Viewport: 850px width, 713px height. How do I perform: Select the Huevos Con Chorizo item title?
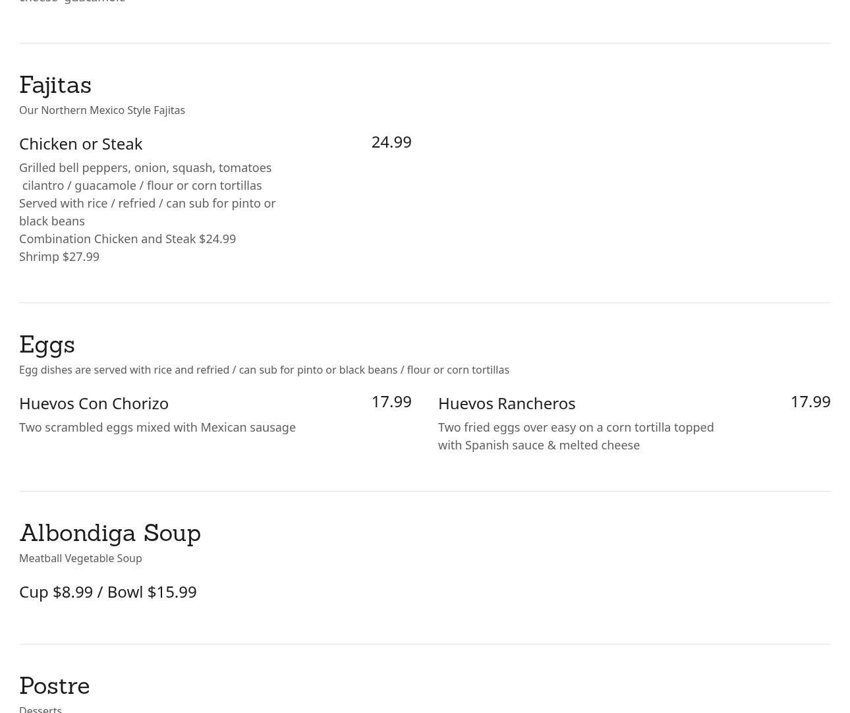94,403
